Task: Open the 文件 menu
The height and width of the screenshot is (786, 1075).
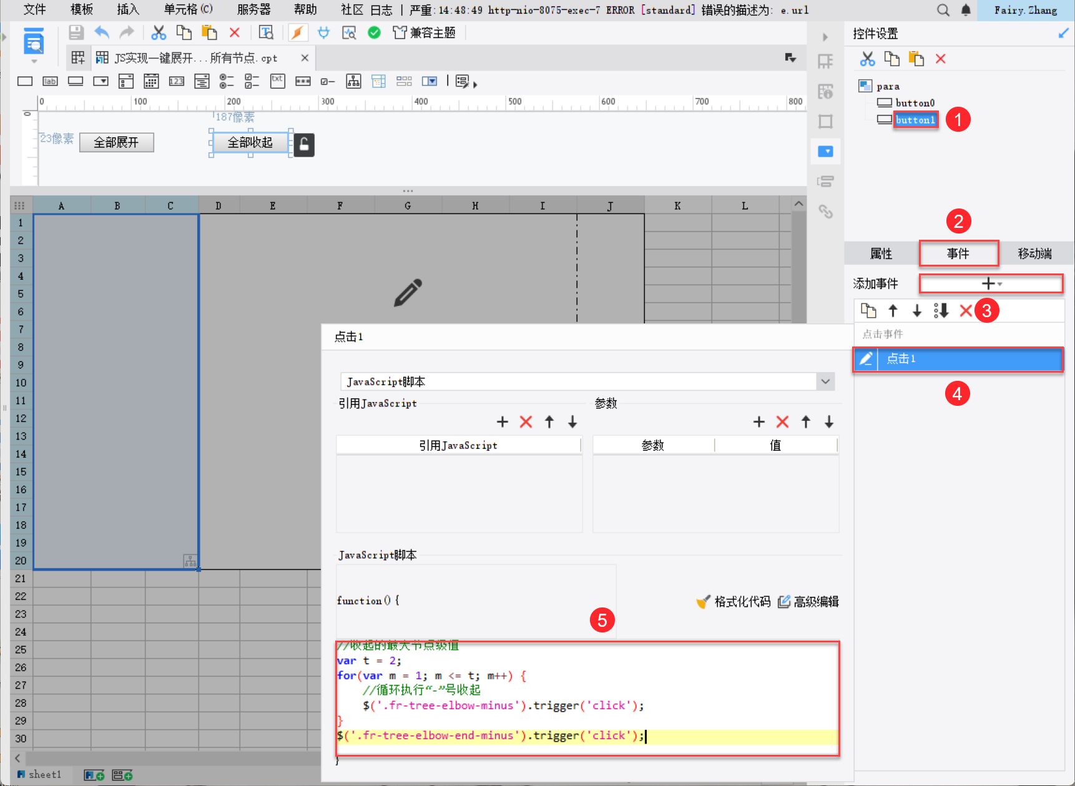Action: (35, 9)
